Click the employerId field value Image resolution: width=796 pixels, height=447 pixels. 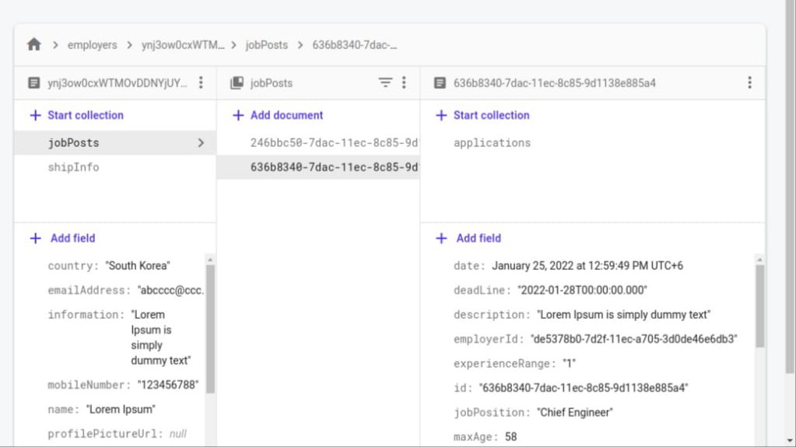click(633, 339)
